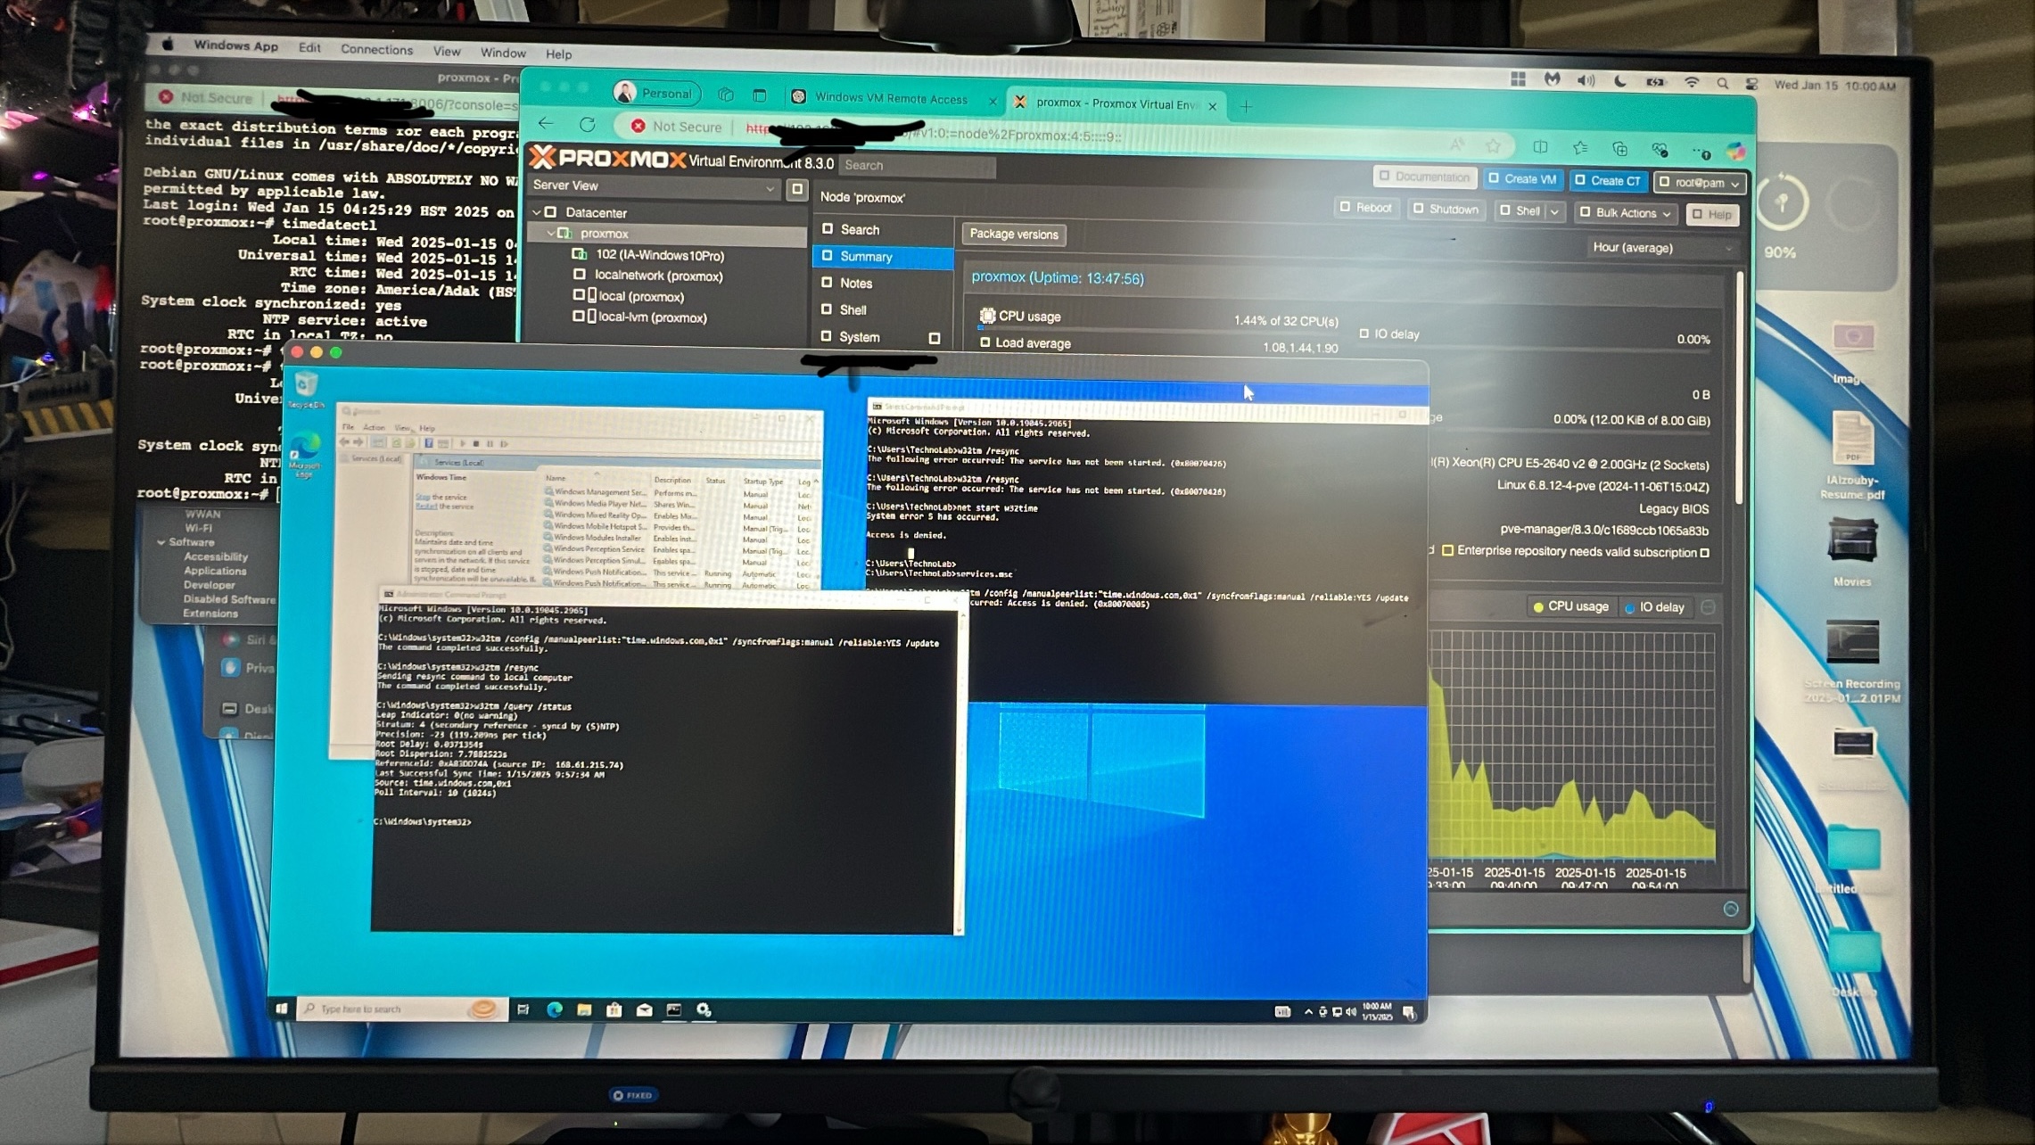
Task: Toggle CPU usage legend in chart
Action: click(x=1570, y=606)
